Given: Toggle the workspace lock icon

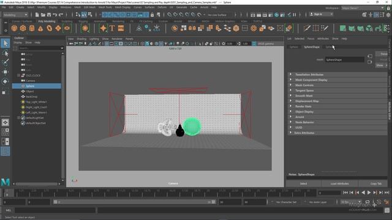Looking at the screenshot, I should click(388, 8).
